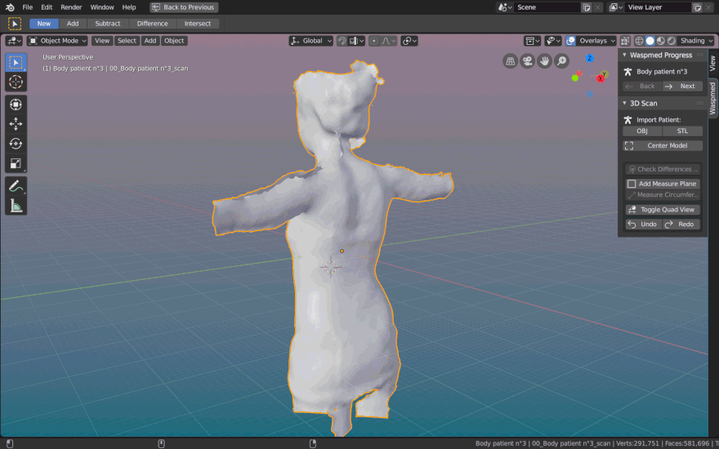Open the viewport Select menu
Image resolution: width=719 pixels, height=449 pixels.
(127, 41)
